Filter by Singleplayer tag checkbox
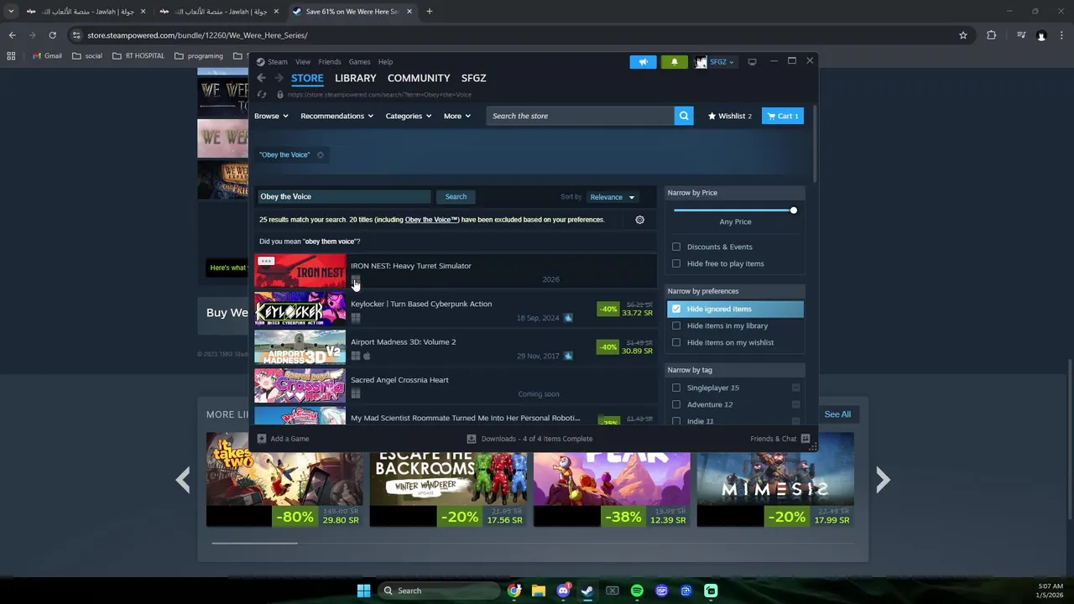The width and height of the screenshot is (1074, 604). coord(676,388)
